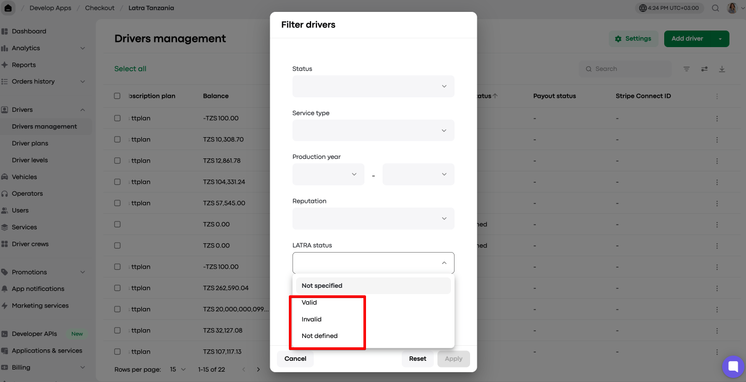Image resolution: width=746 pixels, height=382 pixels.
Task: Open the Reputation dropdown
Action: 373,218
